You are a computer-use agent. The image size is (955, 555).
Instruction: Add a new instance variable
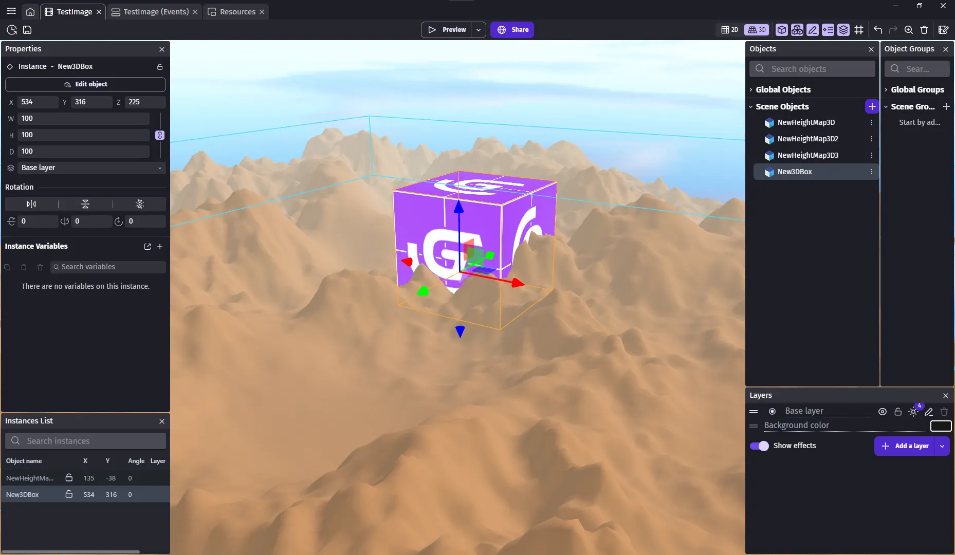pyautogui.click(x=160, y=247)
